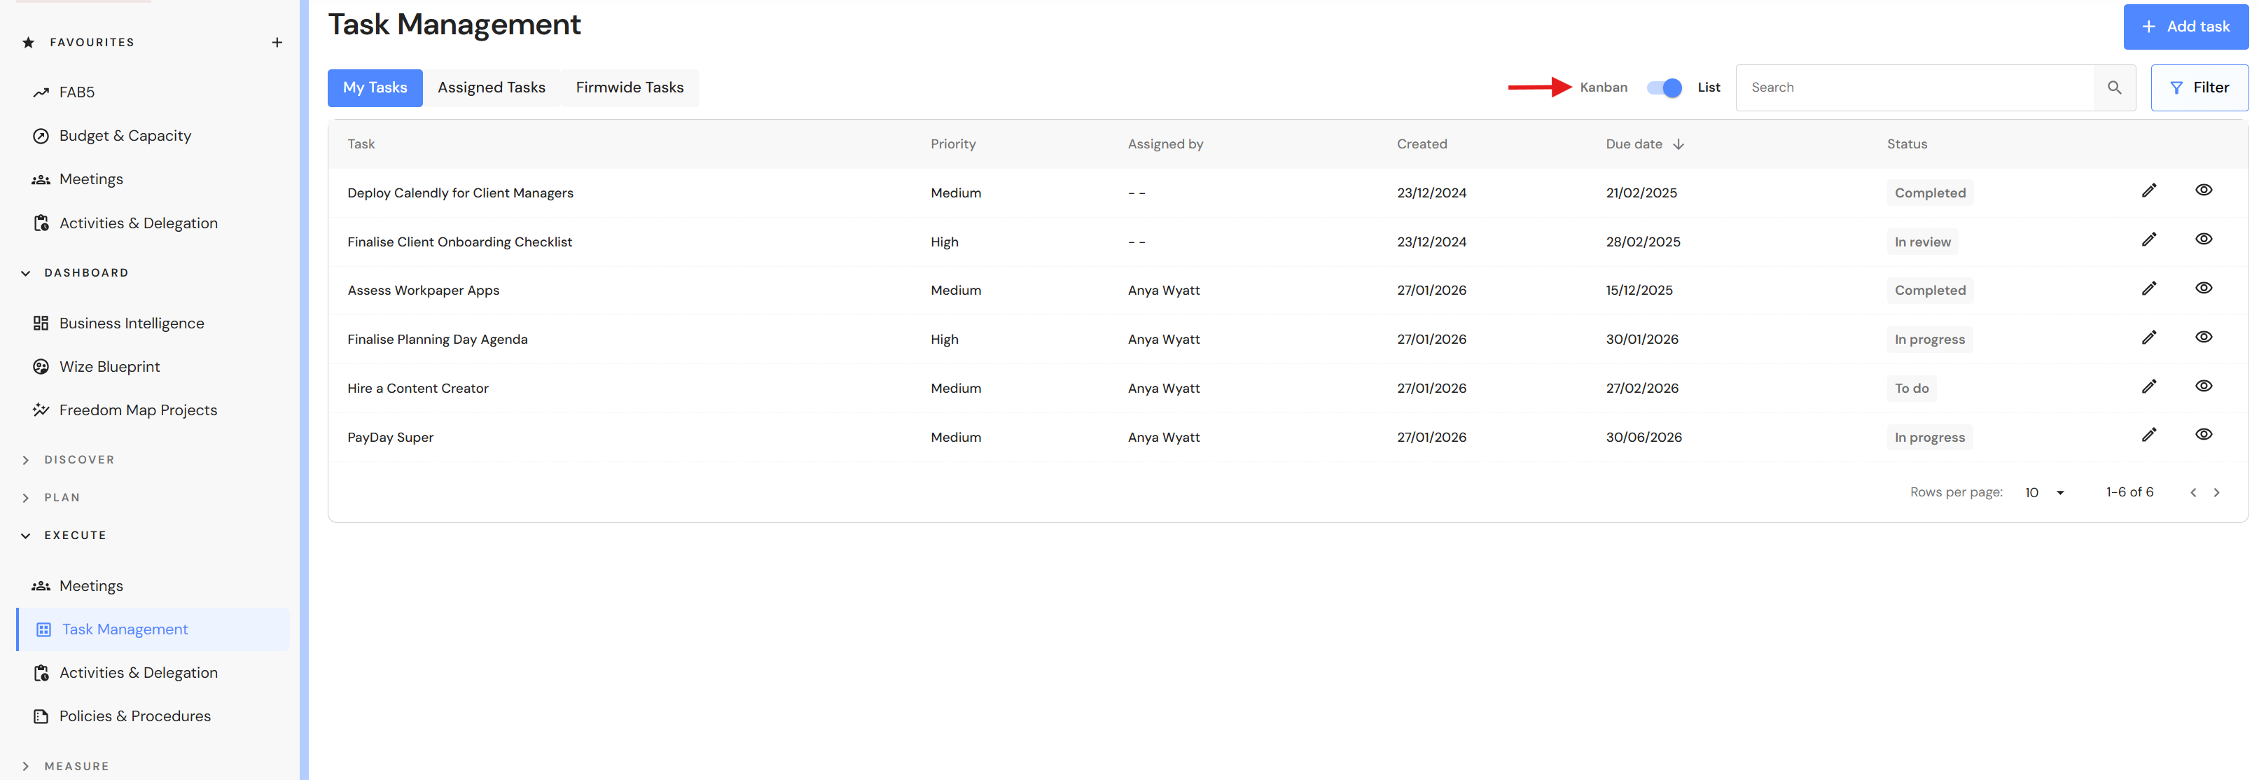Image resolution: width=2259 pixels, height=780 pixels.
Task: Click the edit pencil for PayDay Super
Action: [x=2148, y=435]
